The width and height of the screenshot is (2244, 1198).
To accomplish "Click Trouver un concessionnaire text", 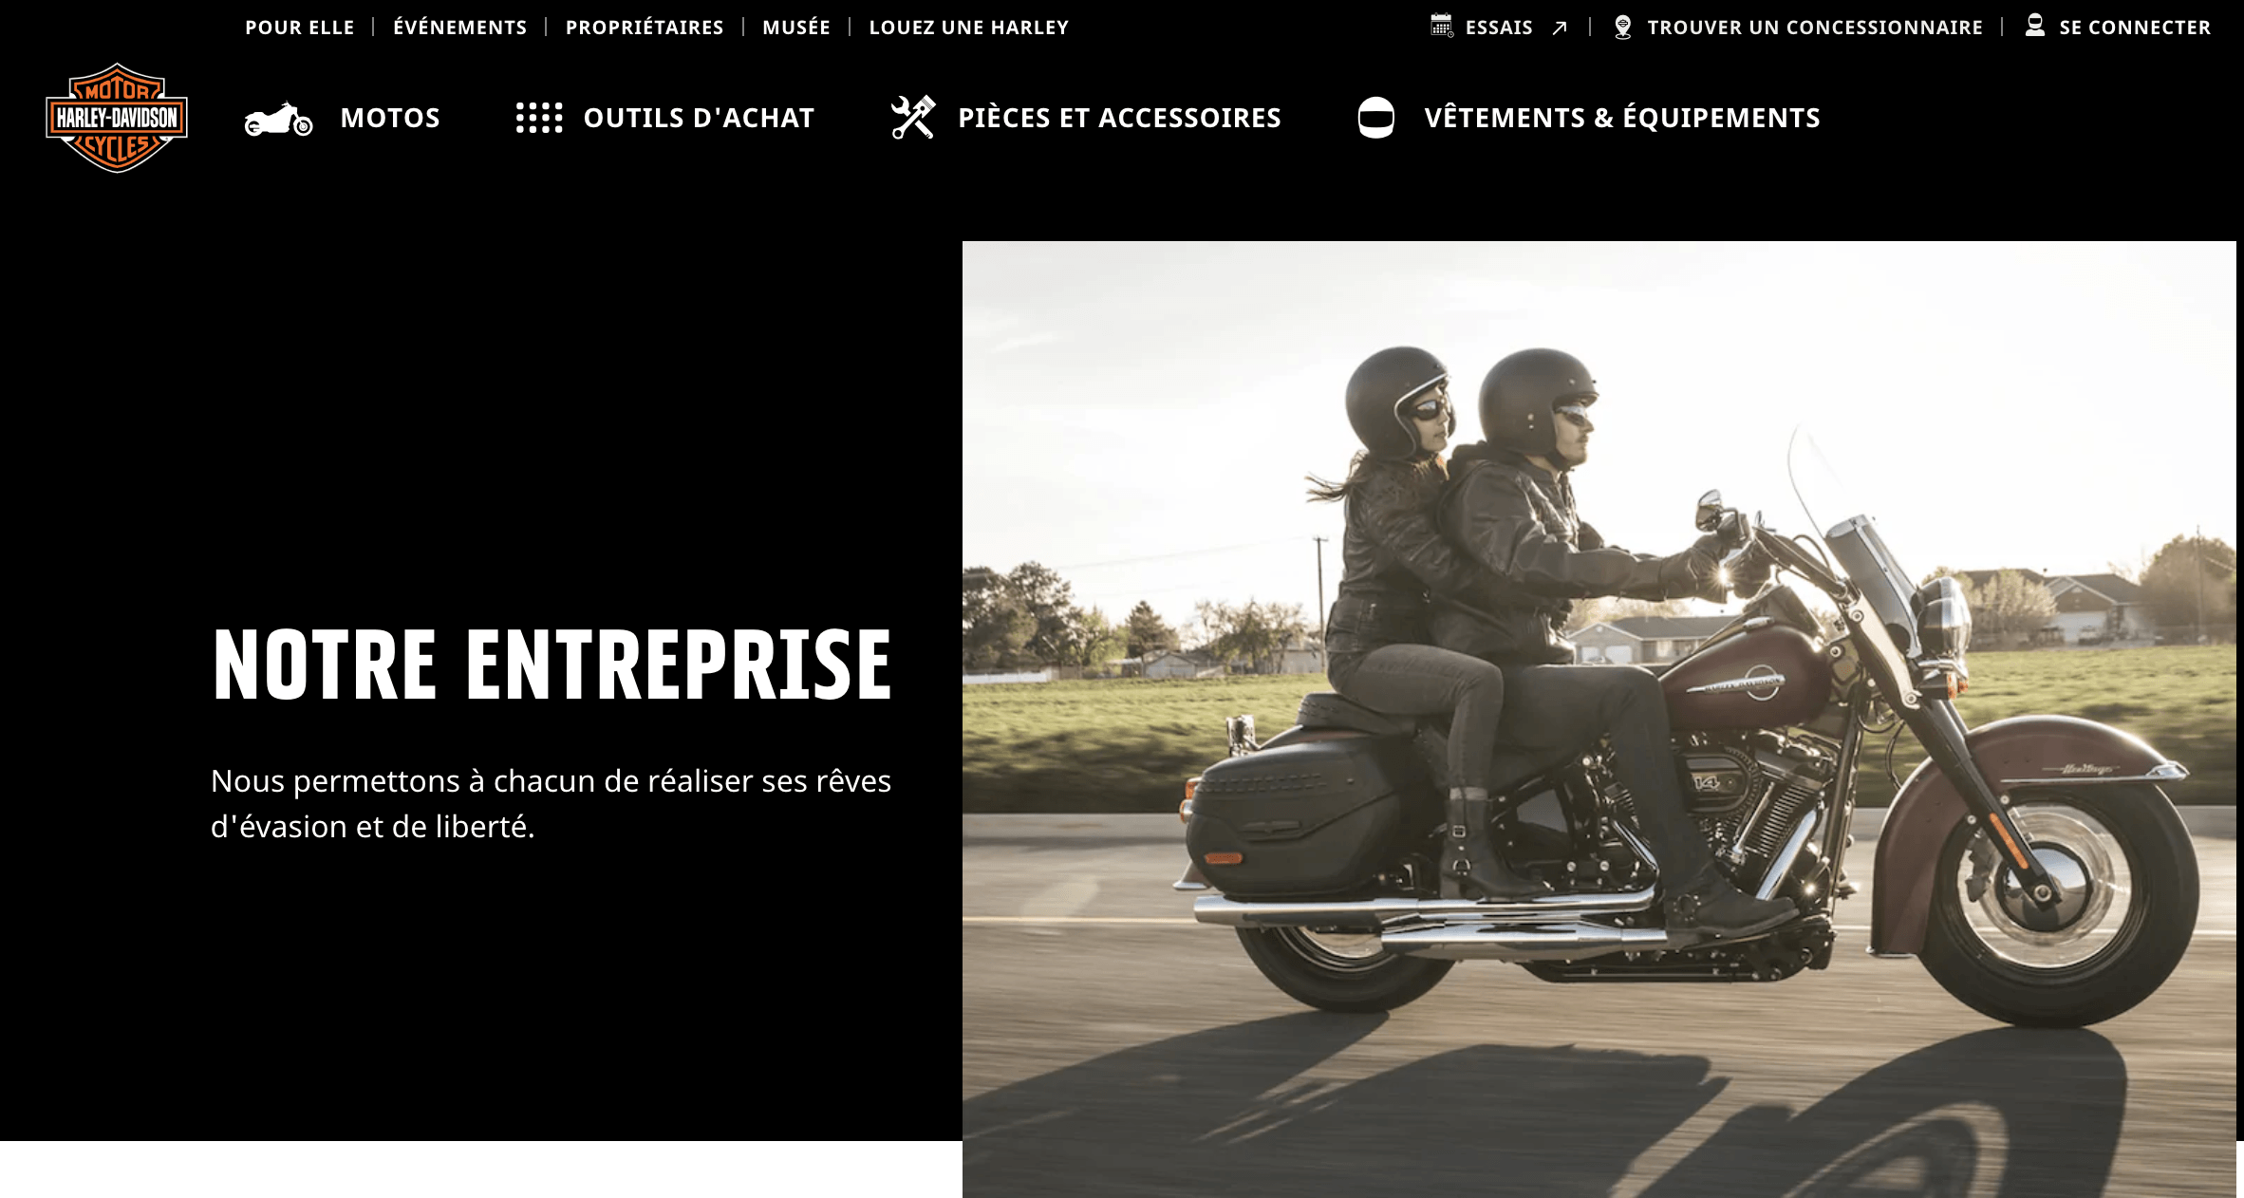I will tap(1815, 28).
